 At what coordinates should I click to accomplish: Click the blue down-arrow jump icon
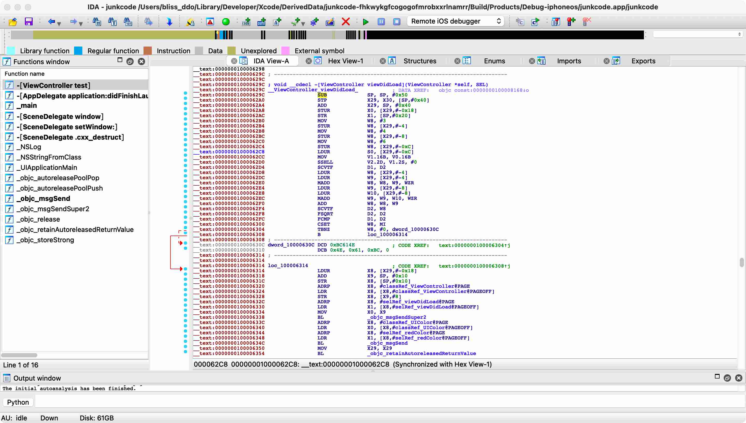169,22
